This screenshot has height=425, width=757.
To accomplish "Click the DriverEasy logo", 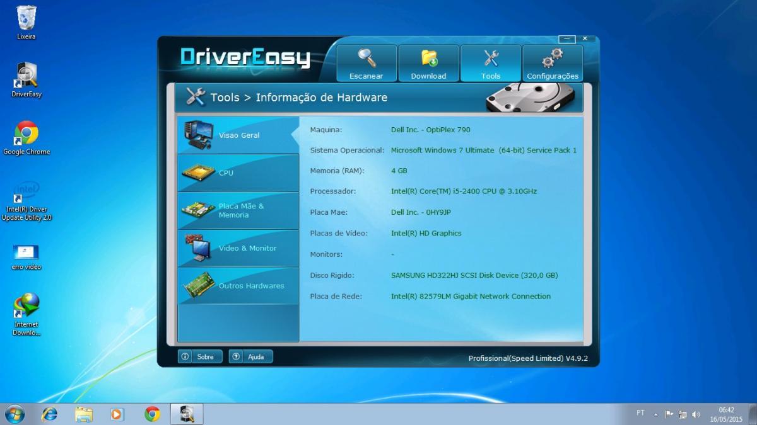I will tap(245, 57).
